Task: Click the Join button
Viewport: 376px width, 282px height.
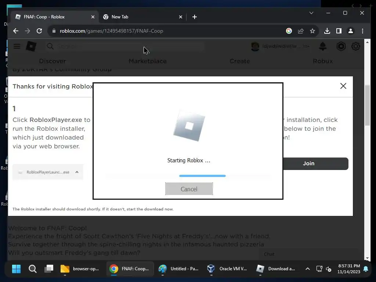Action: 315,163
